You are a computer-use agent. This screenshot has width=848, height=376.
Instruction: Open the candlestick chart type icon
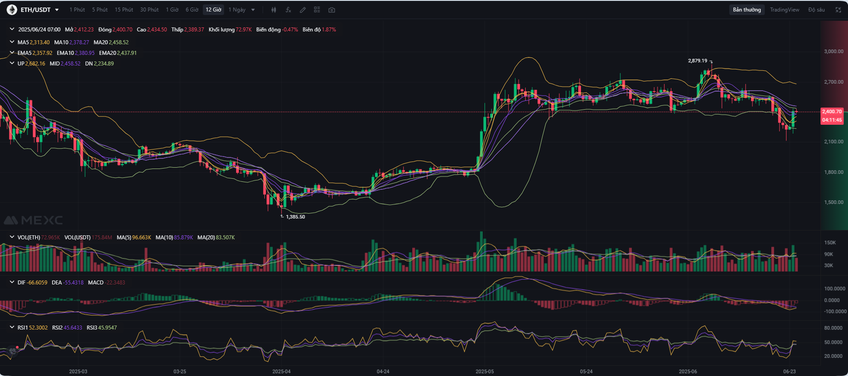274,10
